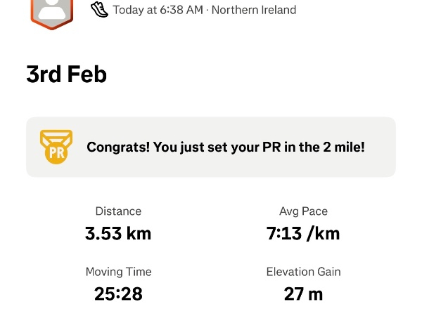Click the 'Distance' label
This screenshot has height=316, width=422.
[118, 211]
